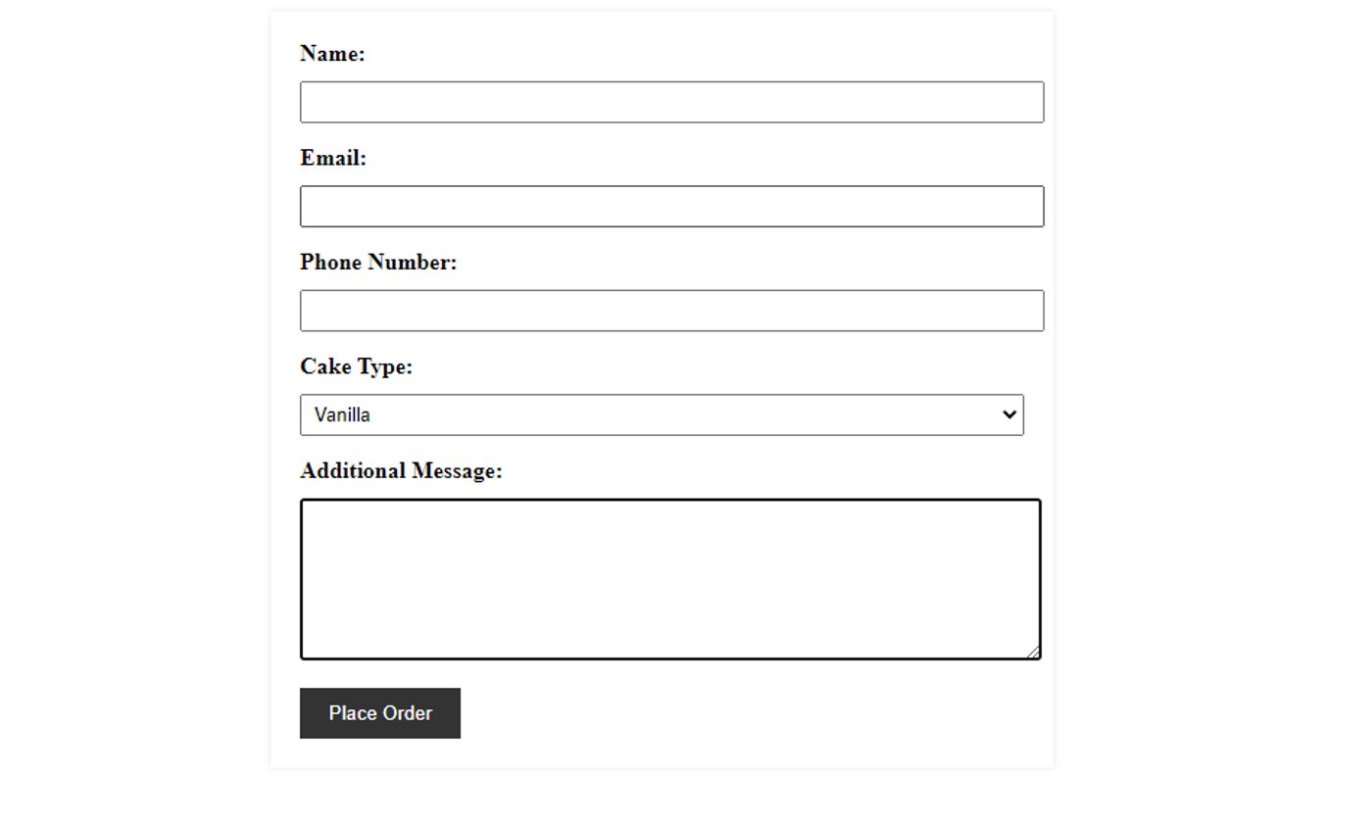Focus the Email text box
This screenshot has width=1372, height=827.
point(671,206)
